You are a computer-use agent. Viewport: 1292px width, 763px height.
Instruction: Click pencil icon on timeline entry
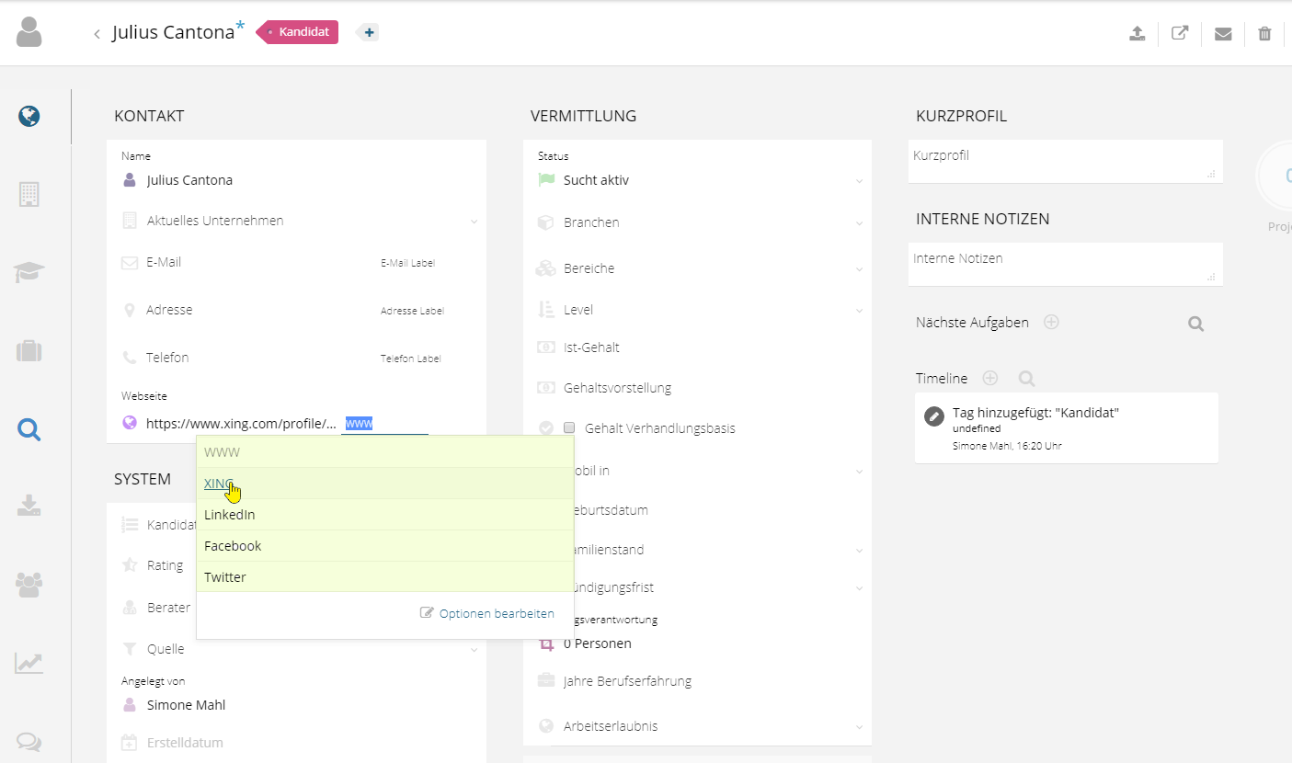pos(933,416)
